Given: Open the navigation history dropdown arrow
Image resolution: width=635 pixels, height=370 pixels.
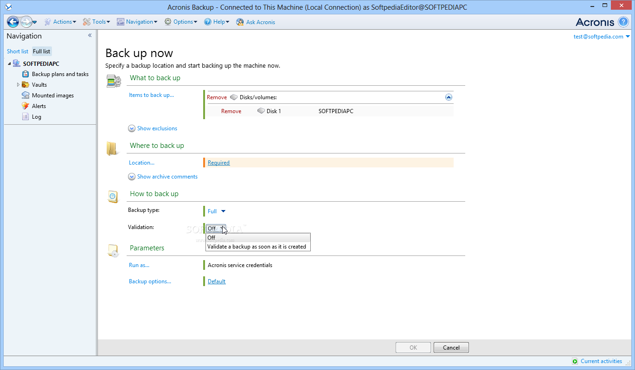Looking at the screenshot, I should pyautogui.click(x=34, y=22).
